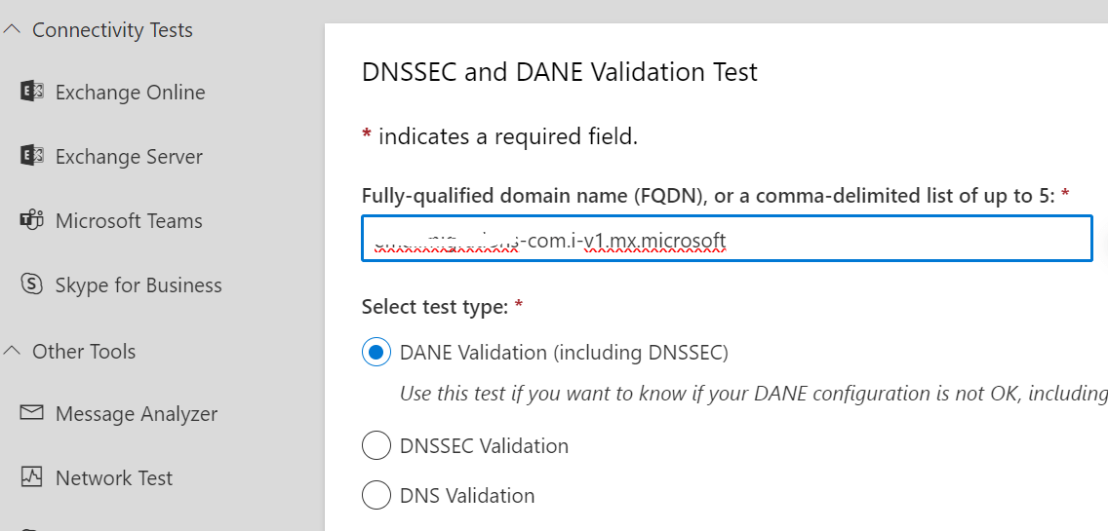This screenshot has width=1108, height=531.
Task: Choose the DNS Validation radio option
Action: (376, 495)
